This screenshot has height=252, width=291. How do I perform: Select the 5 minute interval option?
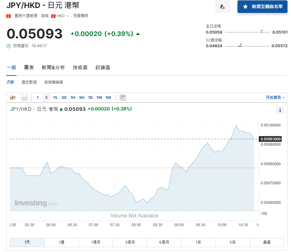tap(46, 98)
